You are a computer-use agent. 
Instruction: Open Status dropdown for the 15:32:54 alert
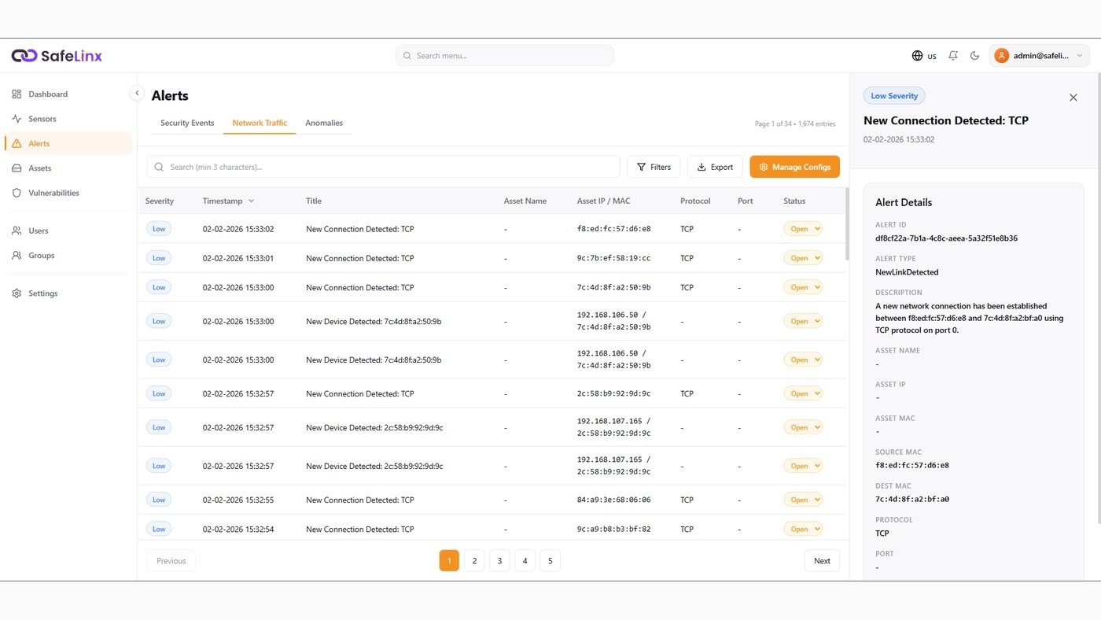pos(803,529)
